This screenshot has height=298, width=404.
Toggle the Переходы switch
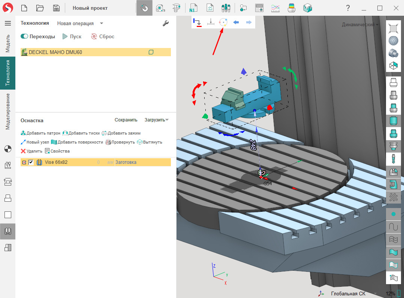pyautogui.click(x=25, y=36)
